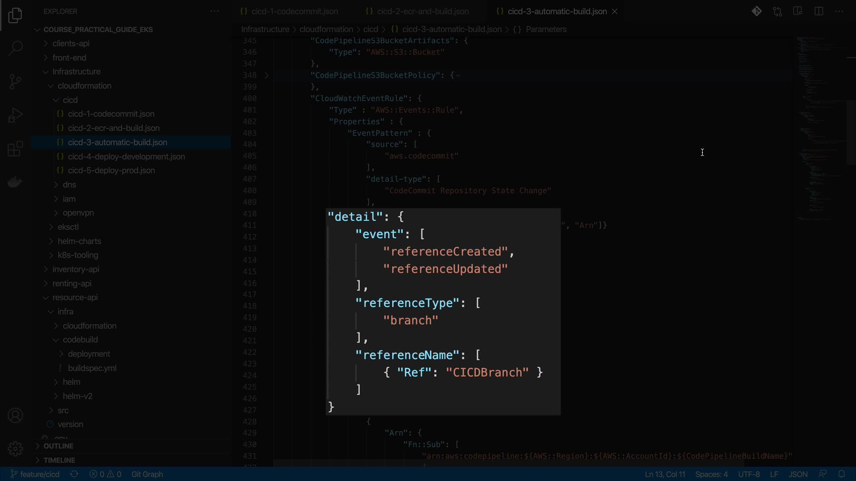Switch to cicd-1-codecommit.json tab
Screen dimensions: 856x481
[x=294, y=12]
